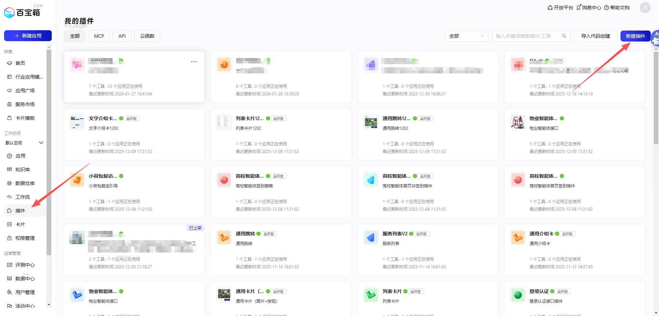Open 消息中心 notifications
The width and height of the screenshot is (659, 316).
(x=589, y=8)
